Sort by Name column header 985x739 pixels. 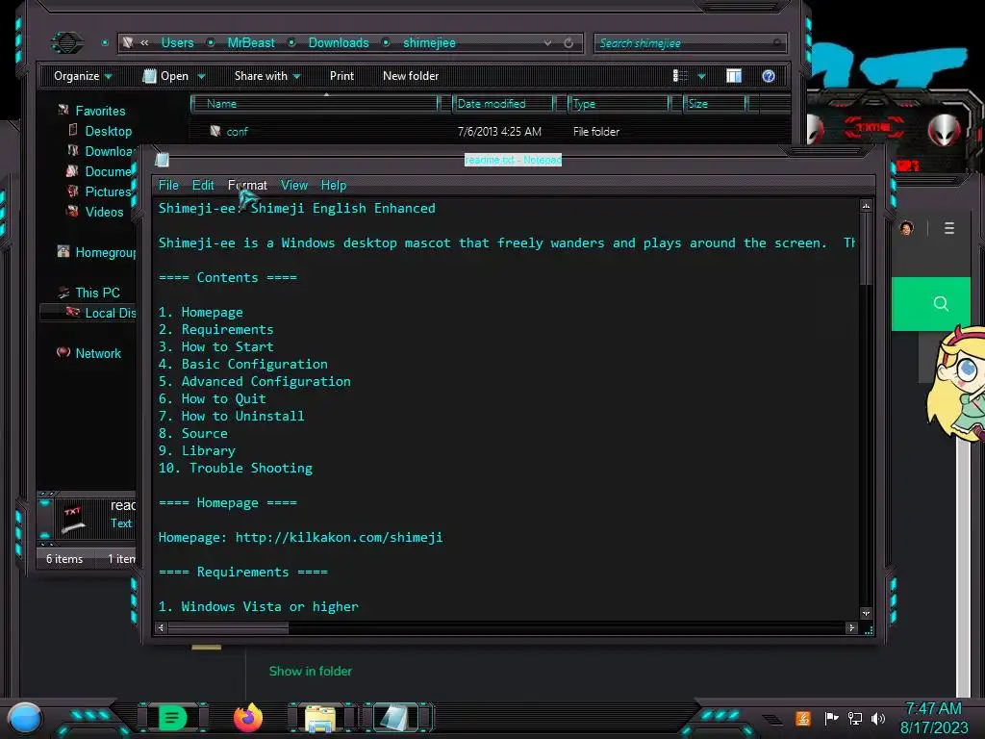pyautogui.click(x=315, y=104)
